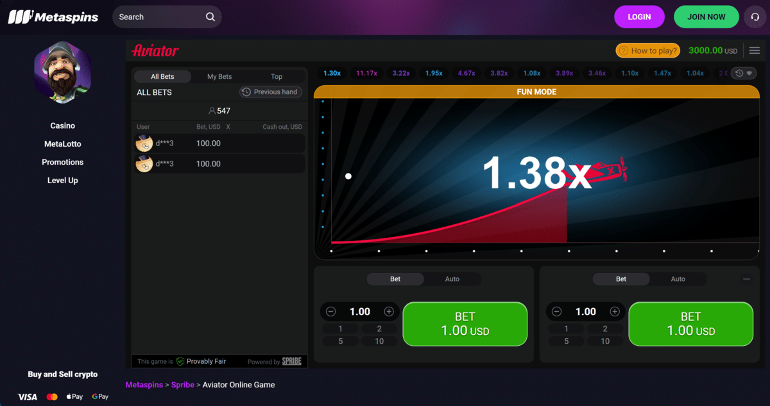Click the second d***3 user avatar
The width and height of the screenshot is (770, 406).
click(144, 164)
